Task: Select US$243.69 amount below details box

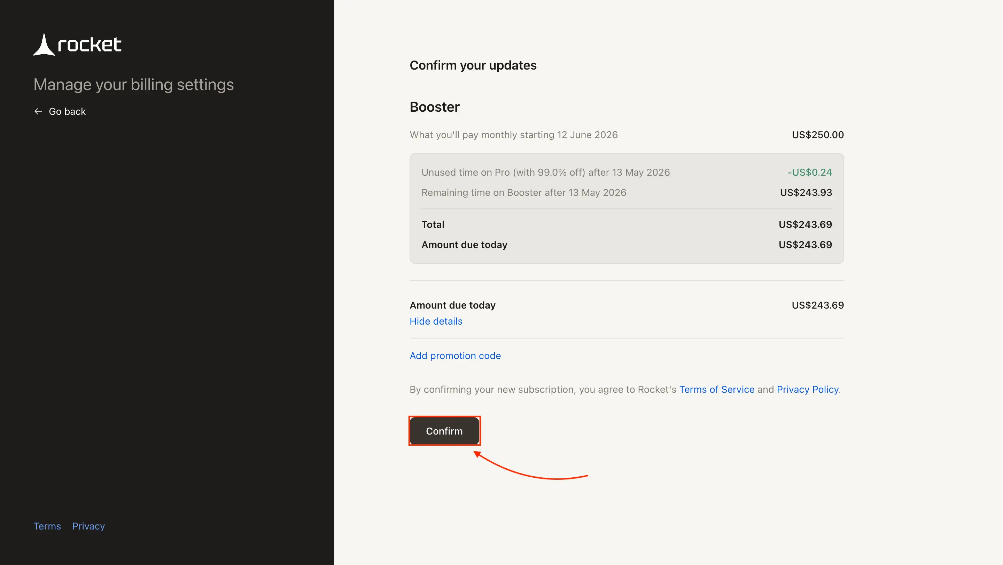Action: (x=818, y=305)
